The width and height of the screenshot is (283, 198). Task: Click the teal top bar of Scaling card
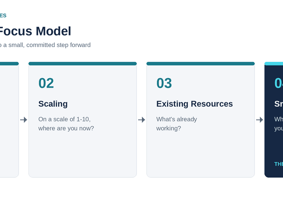click(83, 64)
